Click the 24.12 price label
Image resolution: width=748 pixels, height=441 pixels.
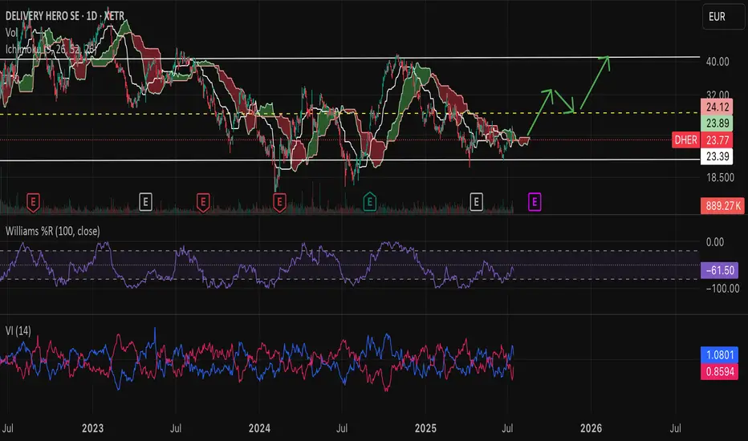click(x=717, y=107)
